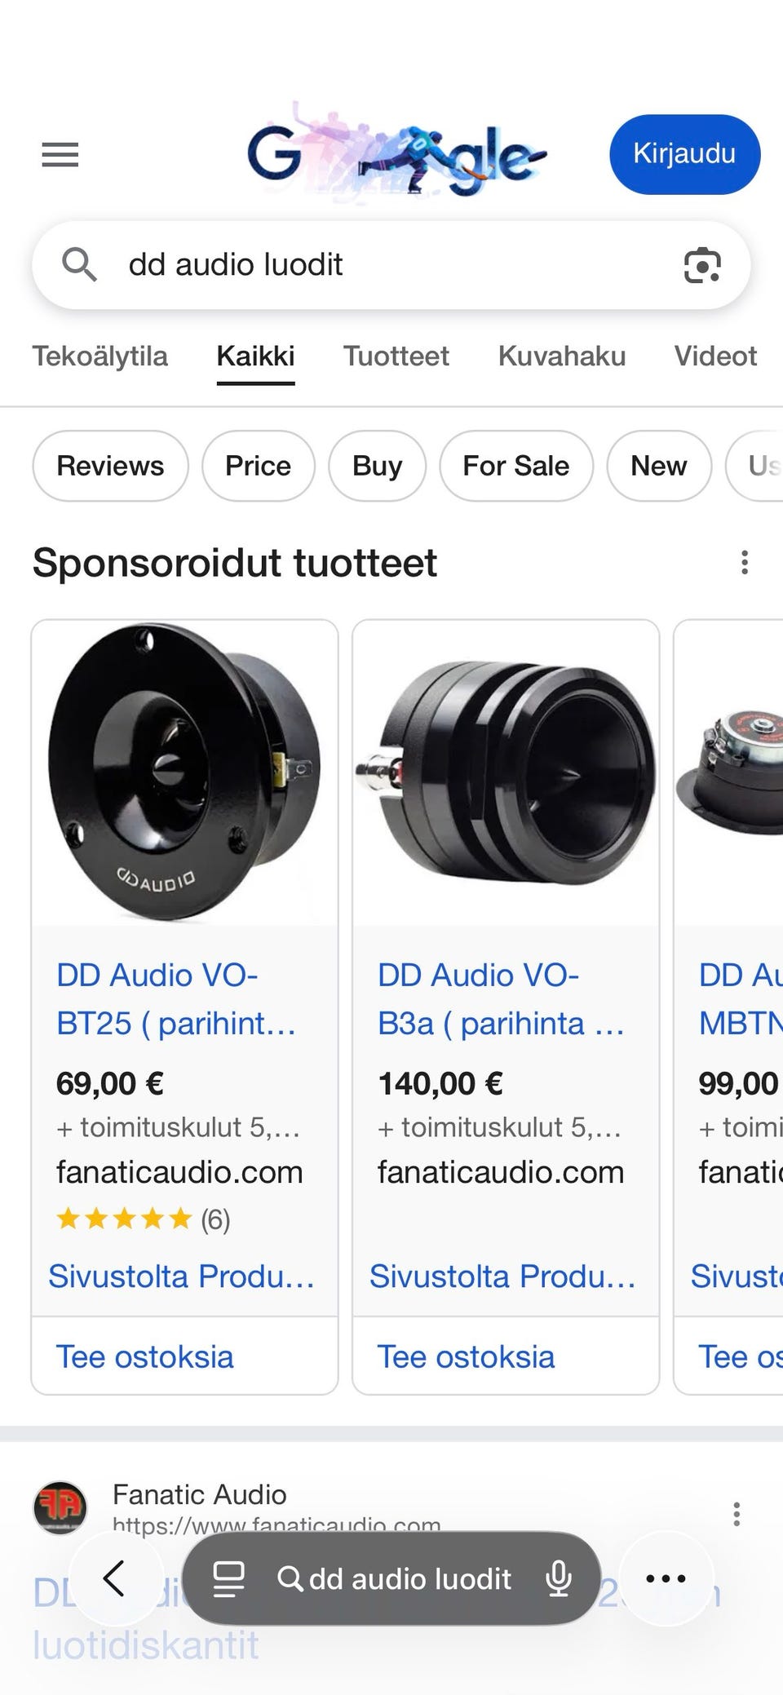Click Tee ostoksia under VO-B3a product
The height and width of the screenshot is (1695, 783).
click(x=466, y=1356)
